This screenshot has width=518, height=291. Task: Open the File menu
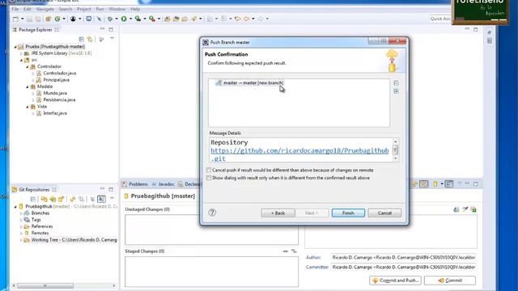pos(15,9)
